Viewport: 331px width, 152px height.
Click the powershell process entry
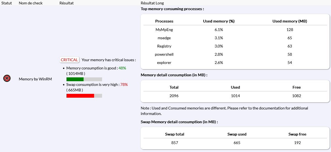click(x=164, y=54)
